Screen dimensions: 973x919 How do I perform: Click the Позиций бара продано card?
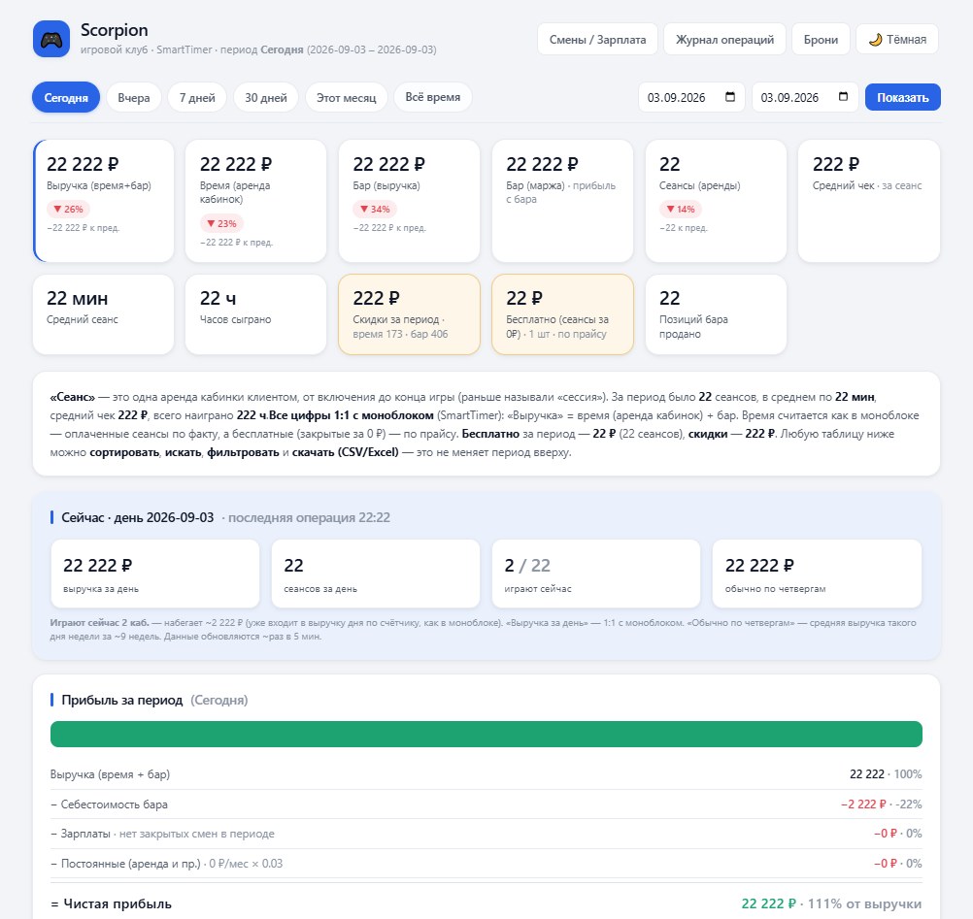[x=716, y=314]
